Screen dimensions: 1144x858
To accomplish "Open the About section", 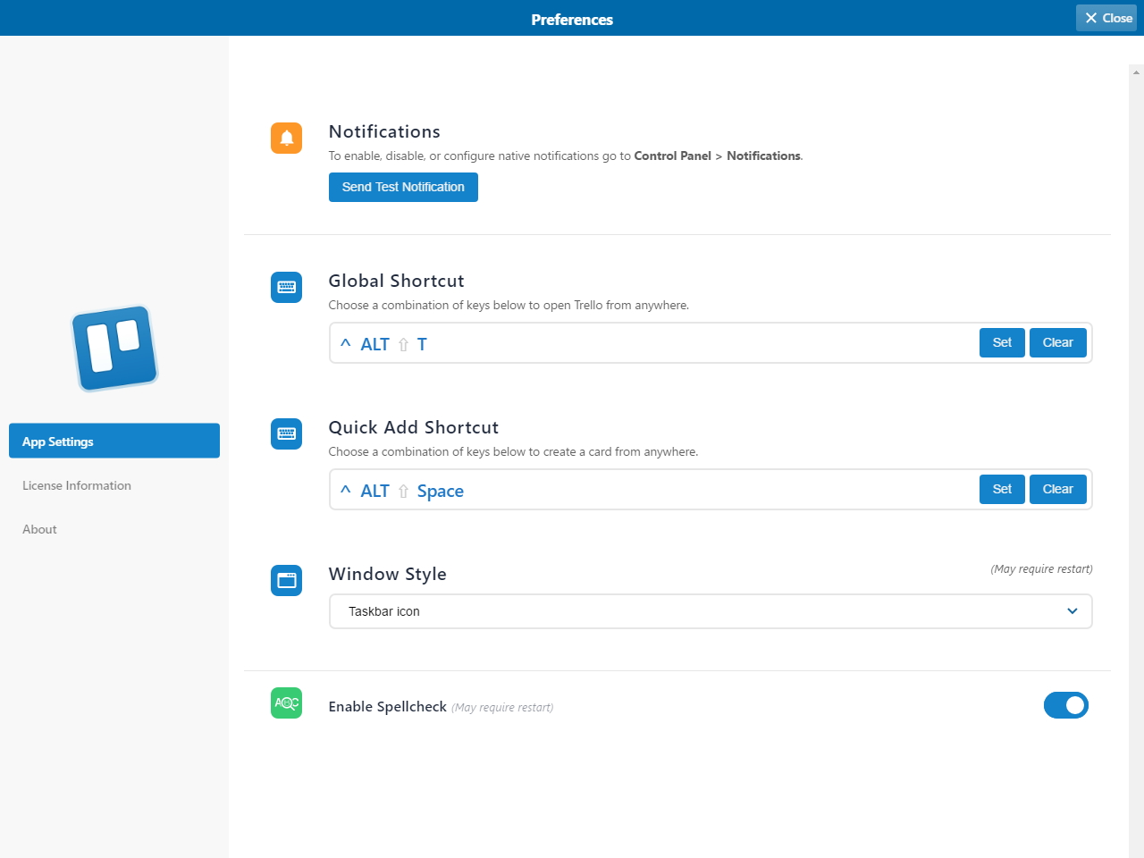I will (39, 529).
